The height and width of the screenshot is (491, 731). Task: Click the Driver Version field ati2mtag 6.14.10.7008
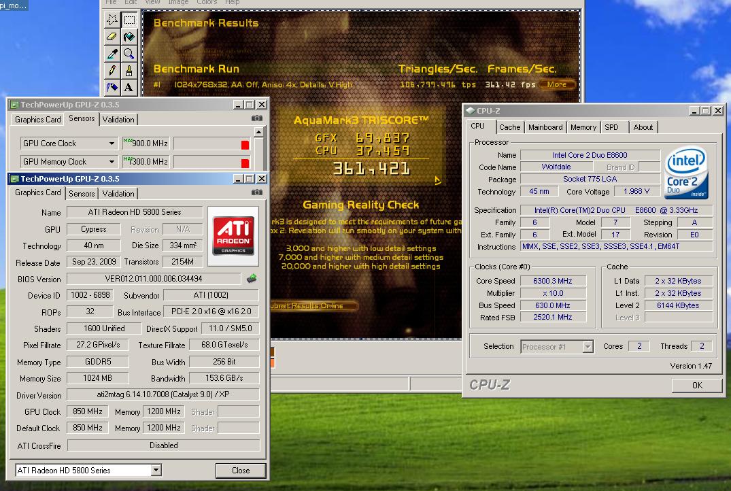(163, 394)
